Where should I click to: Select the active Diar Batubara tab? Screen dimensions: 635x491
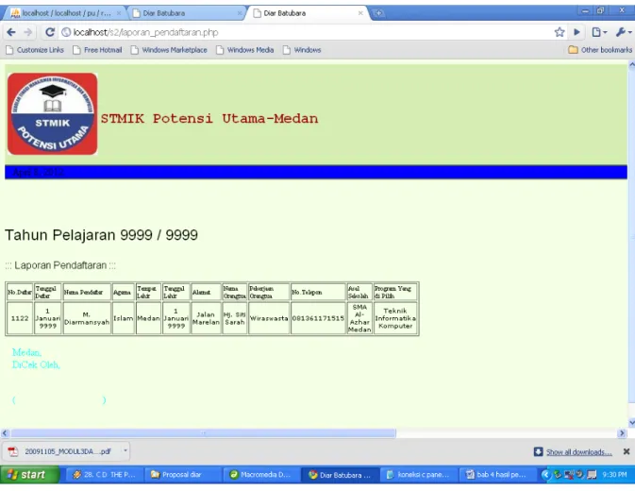[x=306, y=13]
